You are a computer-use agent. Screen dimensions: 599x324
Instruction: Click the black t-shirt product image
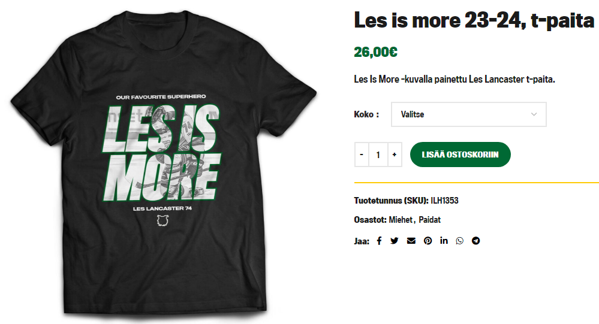click(164, 163)
